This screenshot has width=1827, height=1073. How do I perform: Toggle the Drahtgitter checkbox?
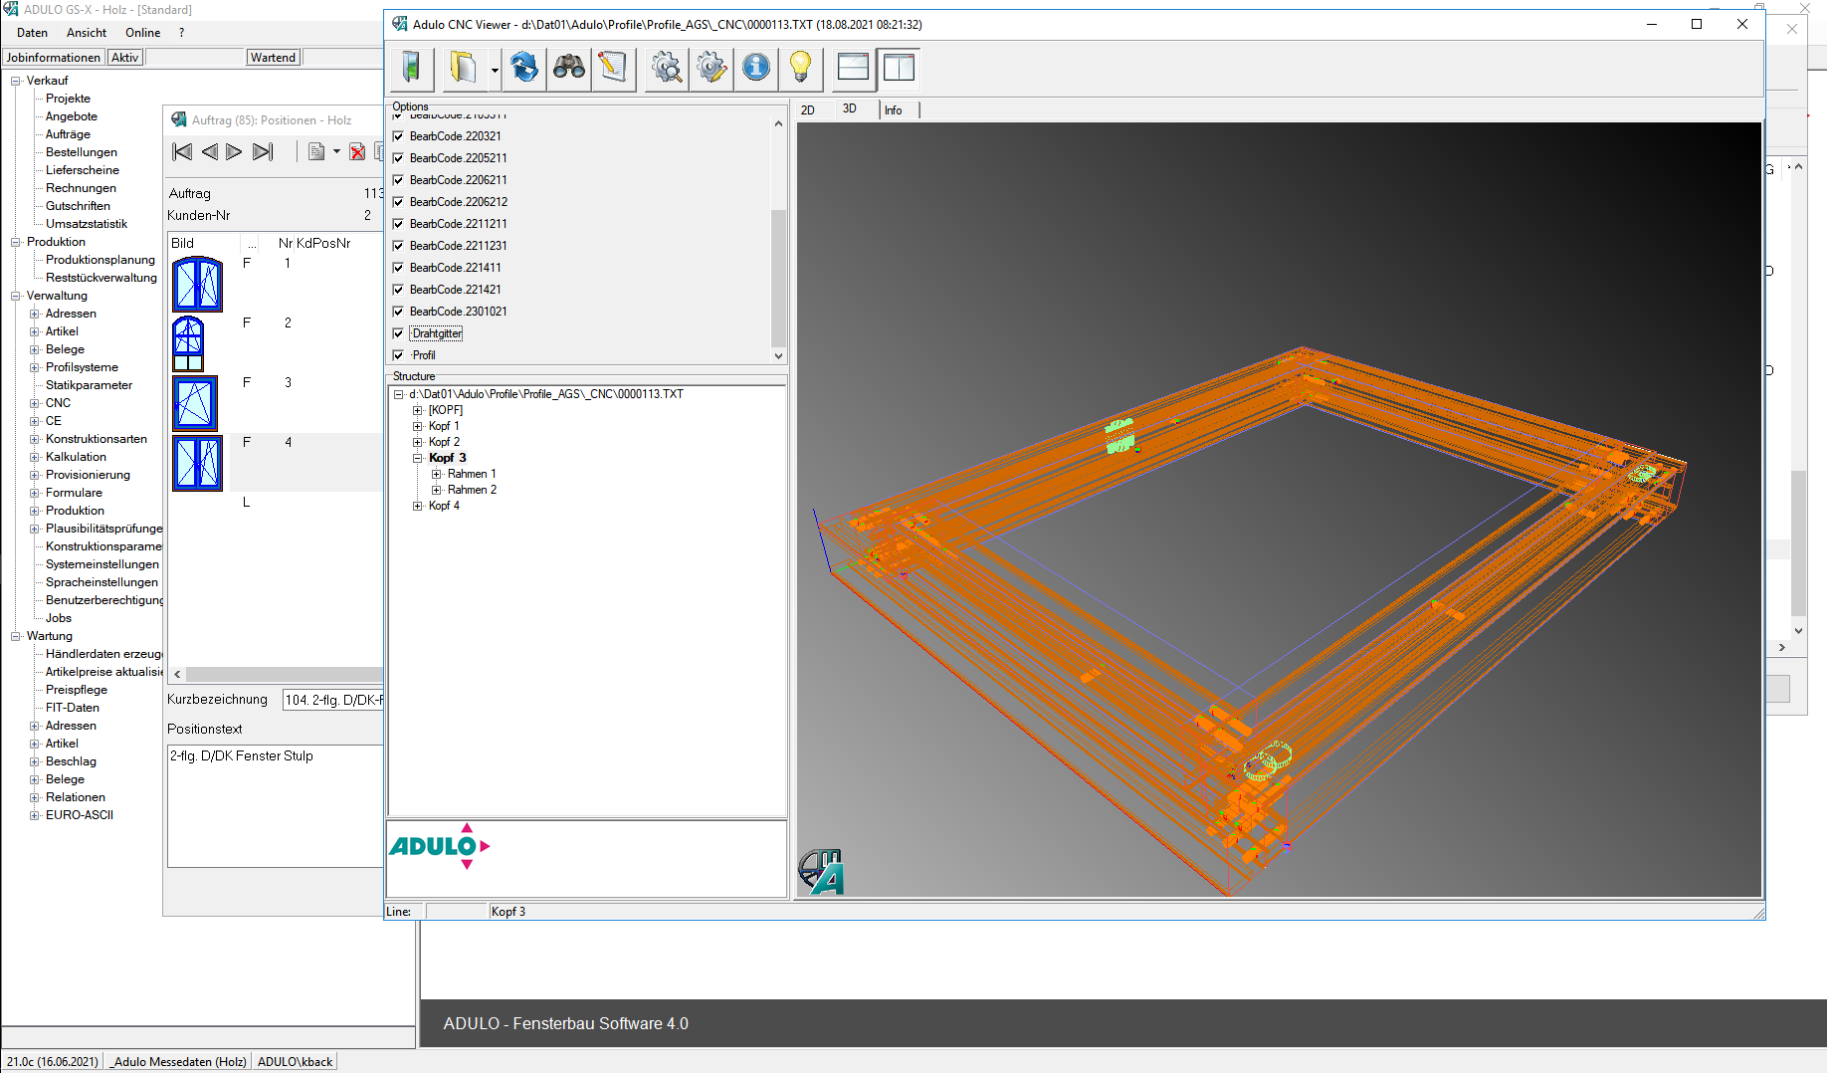click(398, 333)
